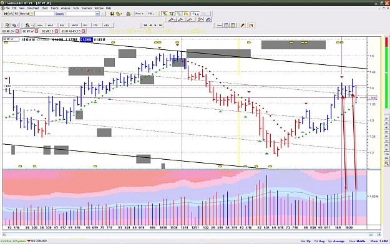Viewport: 390px width, 244px height.
Task: Open the Fill dropdown in the toolbar
Action: pyautogui.click(x=152, y=14)
